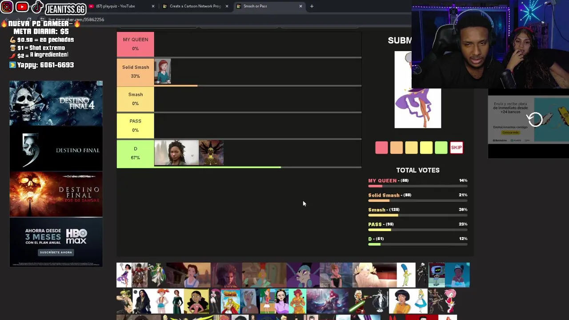Vote with the orange Solid Smash swatch

pyautogui.click(x=397, y=148)
